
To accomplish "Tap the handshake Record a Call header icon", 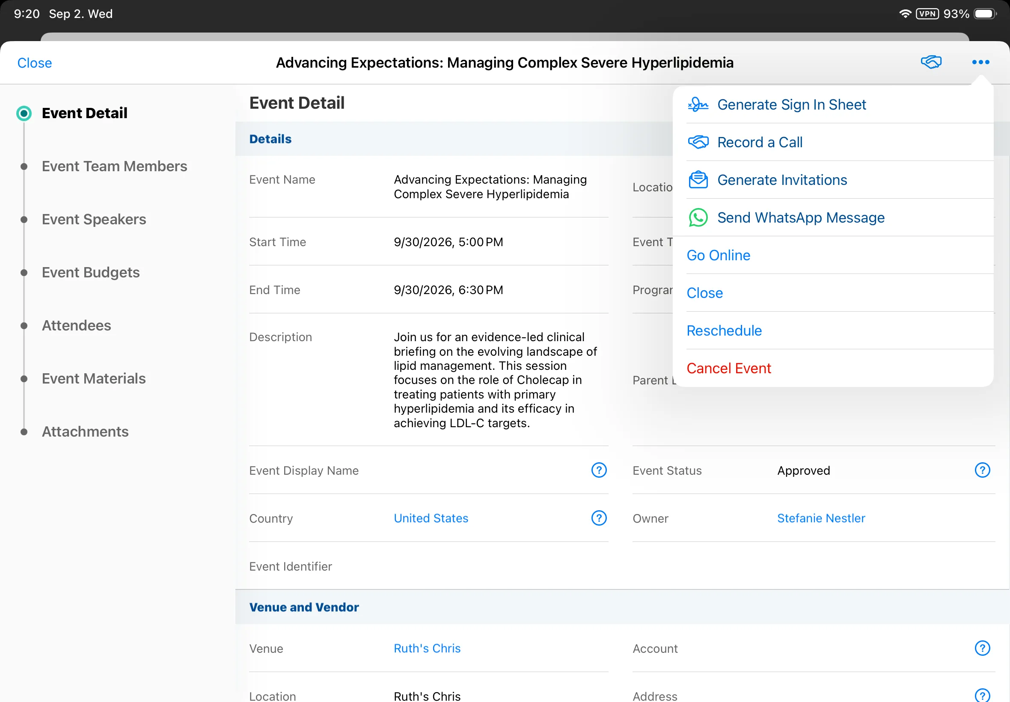I will coord(931,62).
